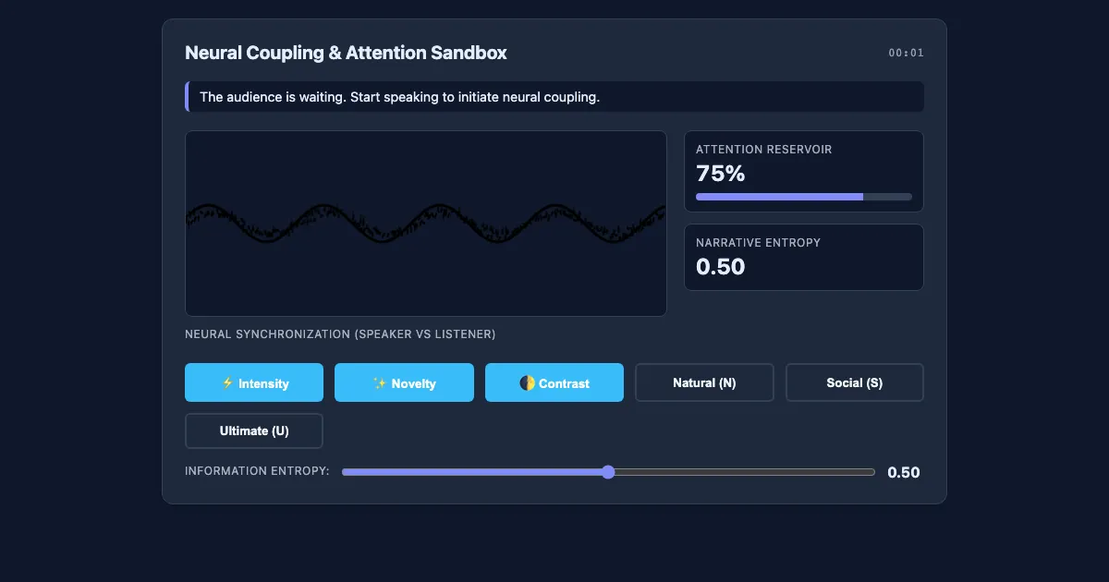Click the Intensity button
Image resolution: width=1109 pixels, height=582 pixels.
point(254,382)
